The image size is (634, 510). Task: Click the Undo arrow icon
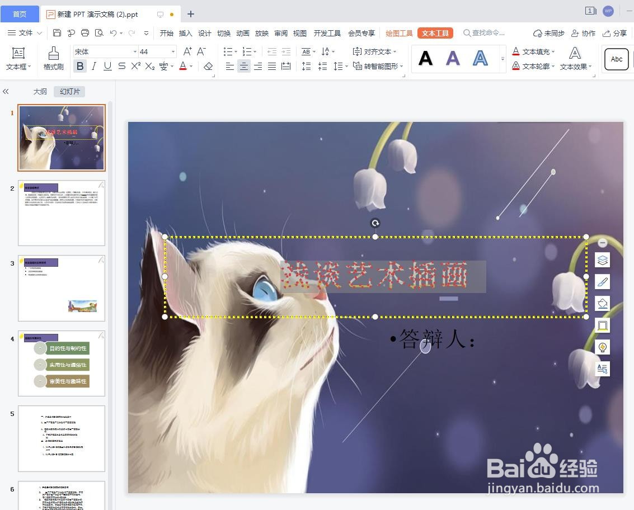pyautogui.click(x=113, y=33)
